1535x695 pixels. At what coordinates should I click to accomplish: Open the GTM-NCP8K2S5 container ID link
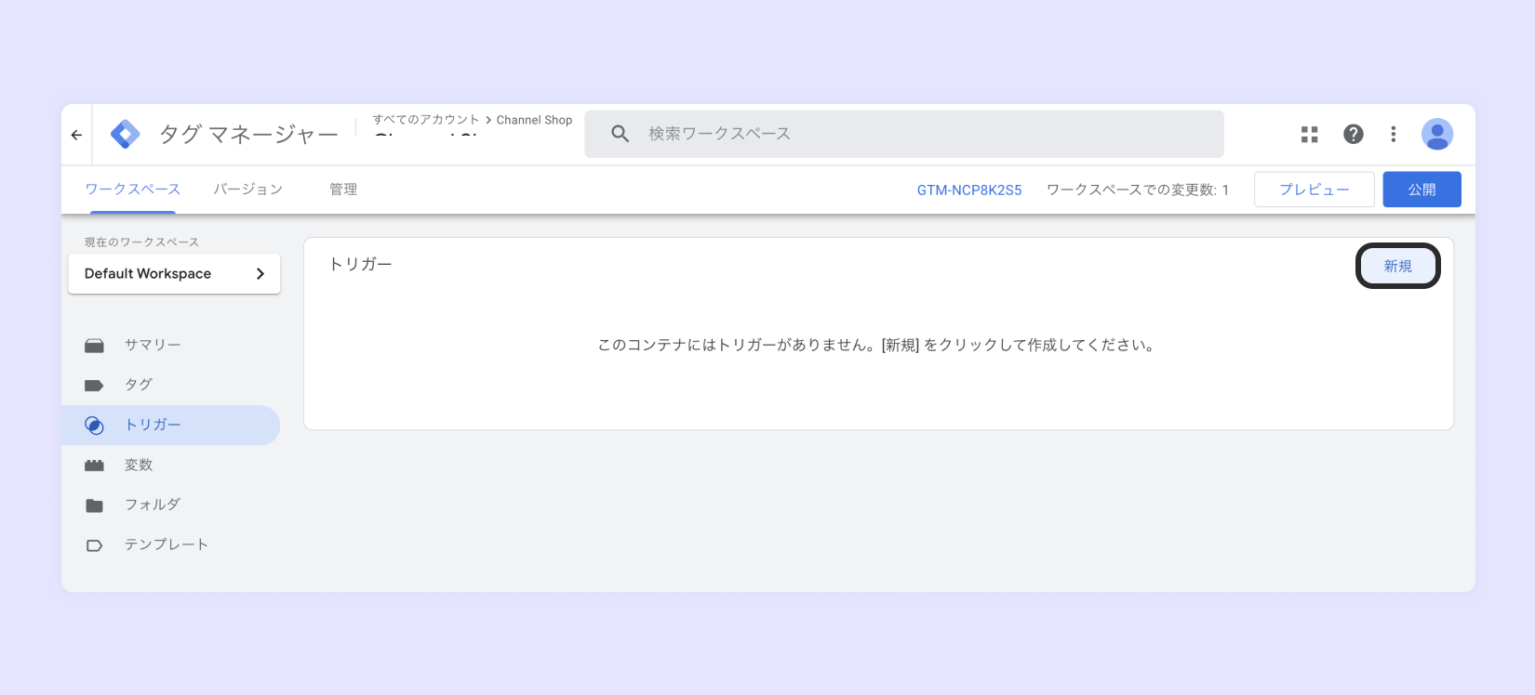click(969, 190)
